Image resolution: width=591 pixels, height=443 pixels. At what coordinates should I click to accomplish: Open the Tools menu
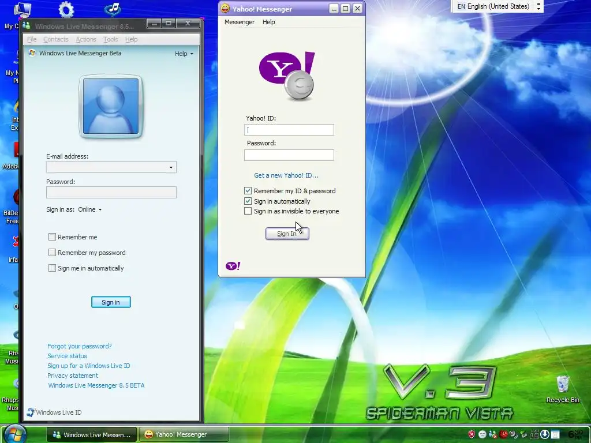110,39
